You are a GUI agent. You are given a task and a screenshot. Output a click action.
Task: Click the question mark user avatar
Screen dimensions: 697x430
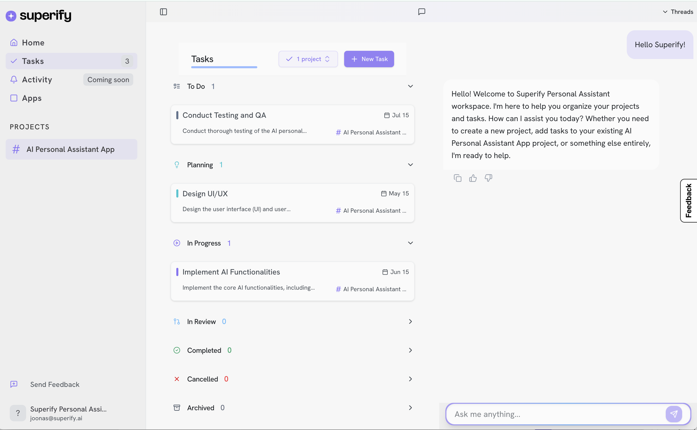pos(18,413)
